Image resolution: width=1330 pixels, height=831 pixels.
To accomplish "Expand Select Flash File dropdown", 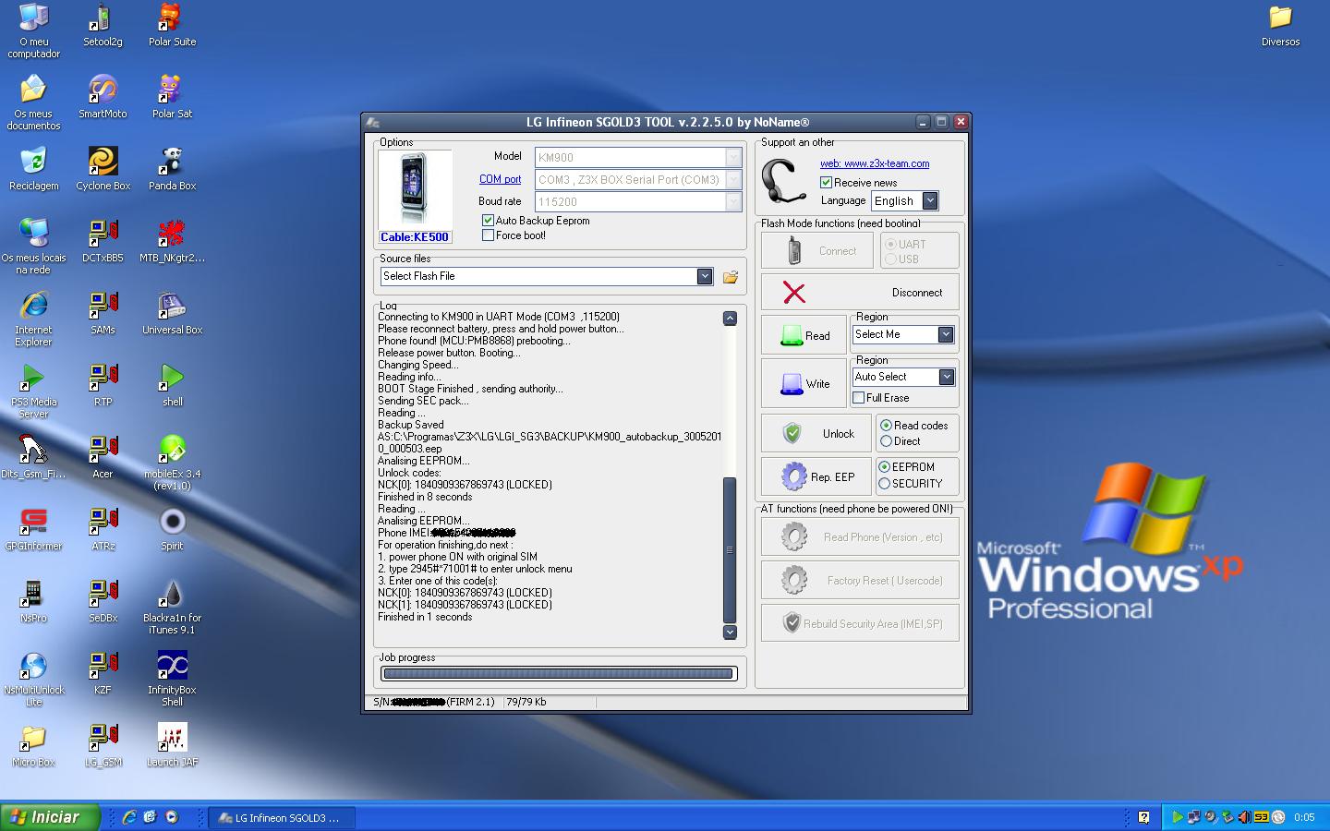I will pyautogui.click(x=705, y=276).
